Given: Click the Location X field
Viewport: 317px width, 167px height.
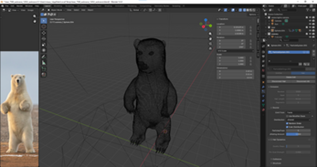Looking at the screenshot, I should (231, 27).
